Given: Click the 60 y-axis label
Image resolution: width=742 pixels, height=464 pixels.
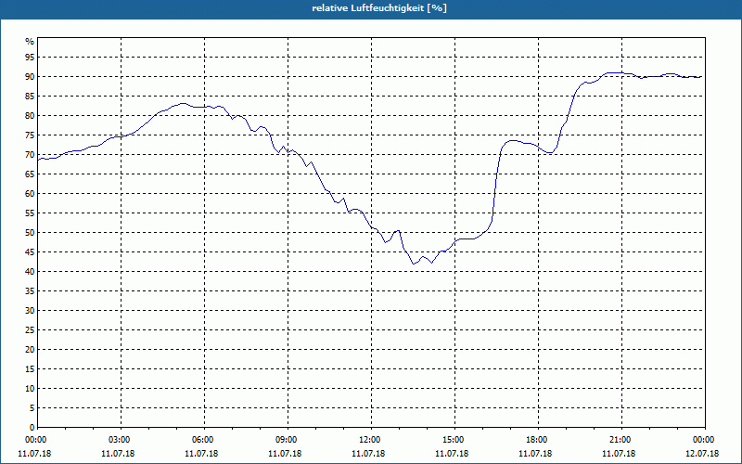Looking at the screenshot, I should tap(30, 194).
